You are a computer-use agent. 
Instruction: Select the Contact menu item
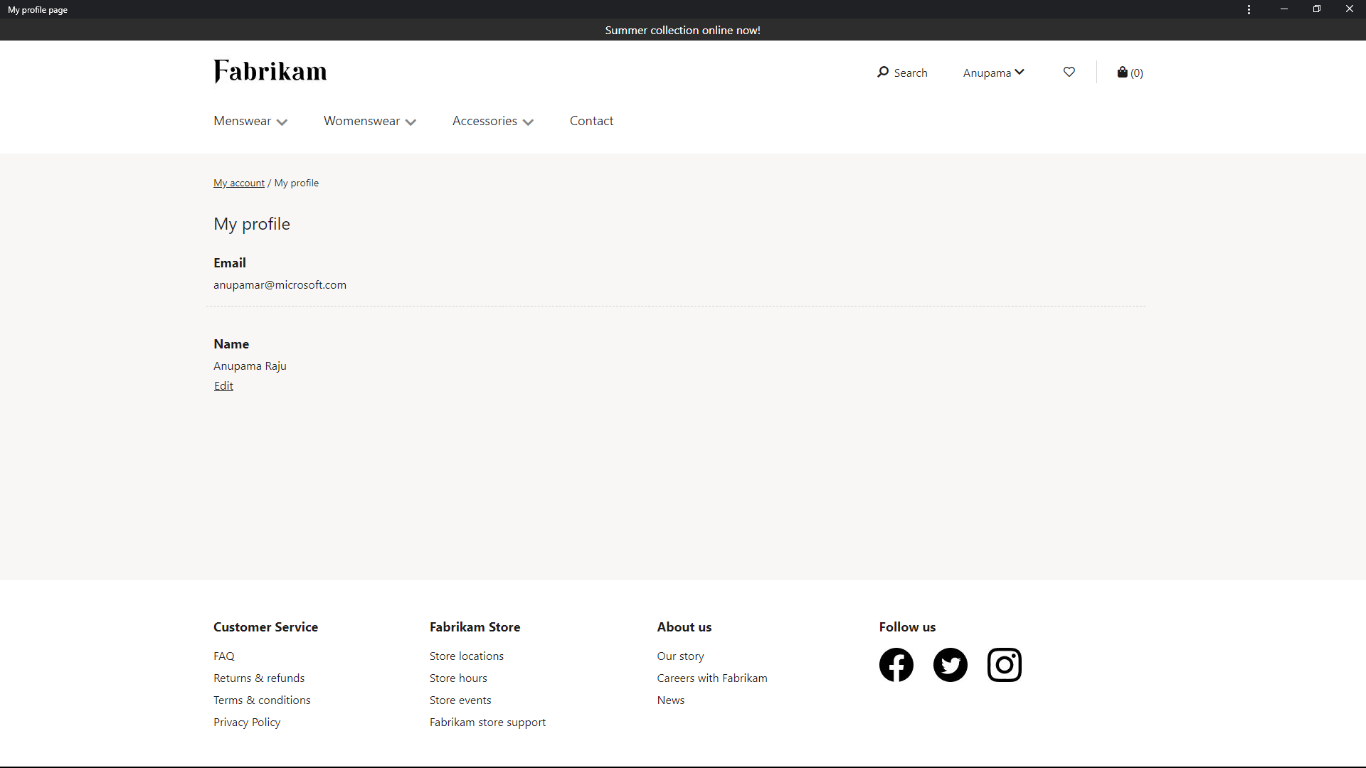coord(590,120)
